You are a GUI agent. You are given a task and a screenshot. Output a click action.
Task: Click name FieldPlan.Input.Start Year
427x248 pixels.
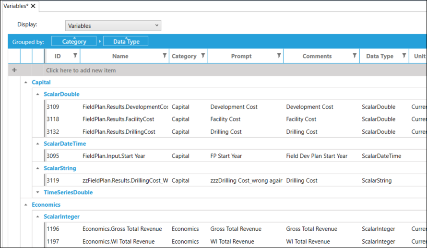tap(114, 156)
